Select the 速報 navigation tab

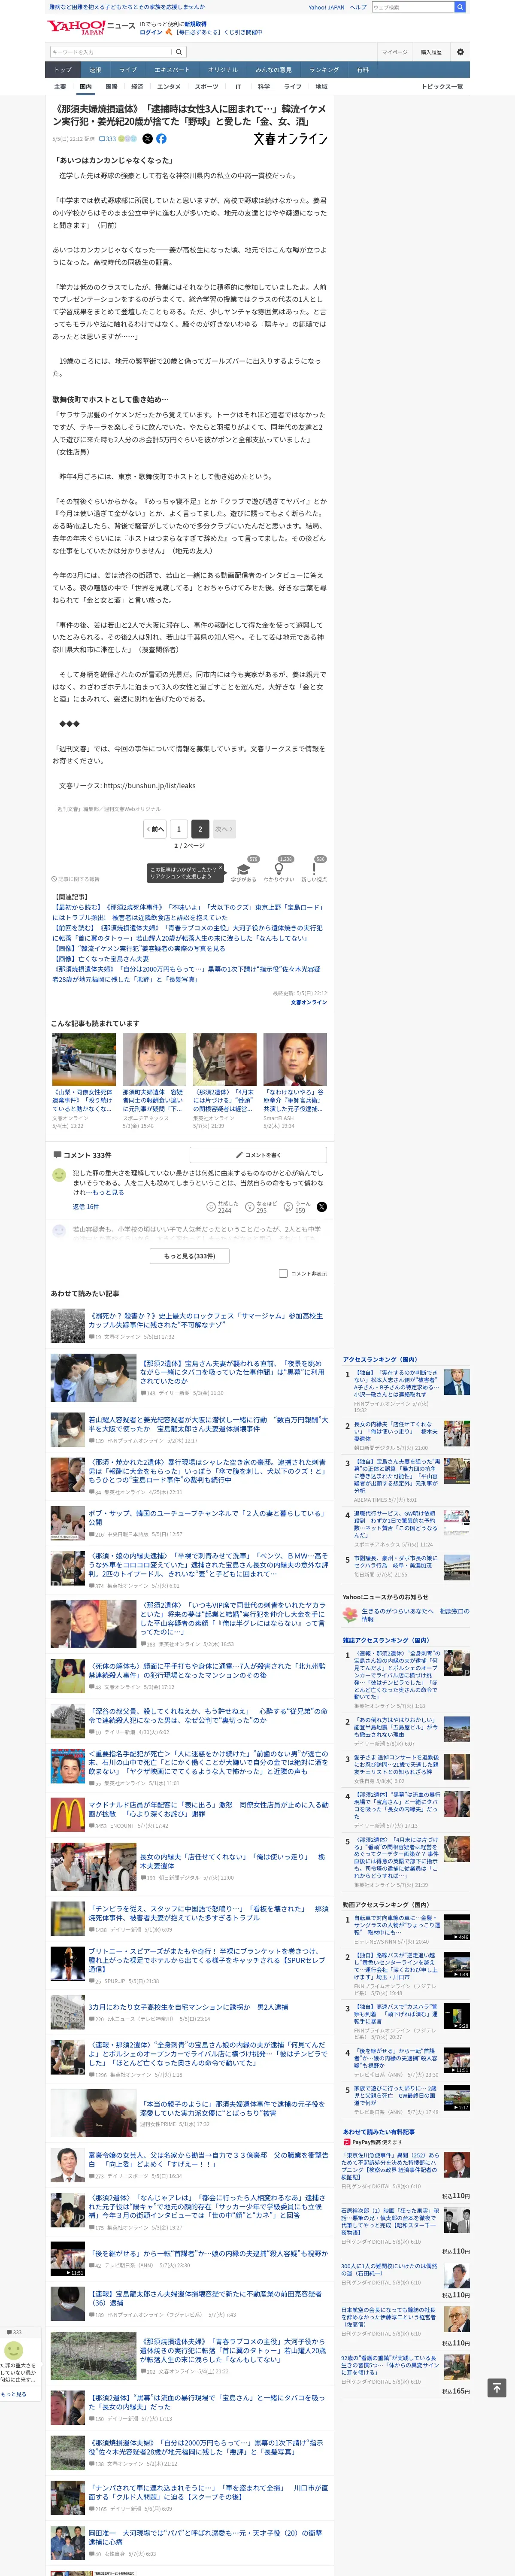tap(95, 70)
